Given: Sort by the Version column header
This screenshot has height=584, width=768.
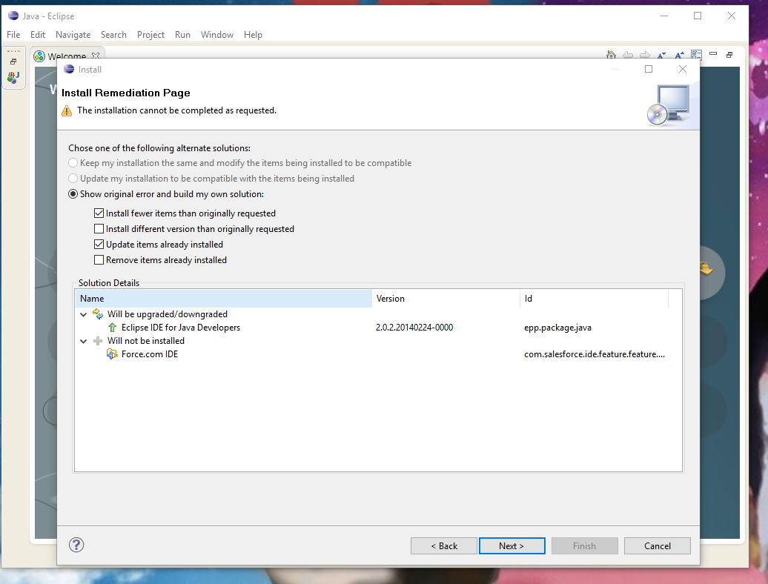Looking at the screenshot, I should 446,299.
